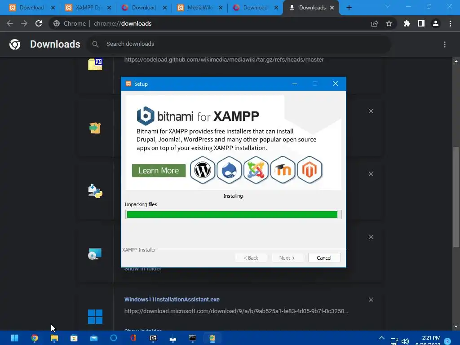Remove the orange package download entry
The width and height of the screenshot is (460, 345).
[x=371, y=111]
